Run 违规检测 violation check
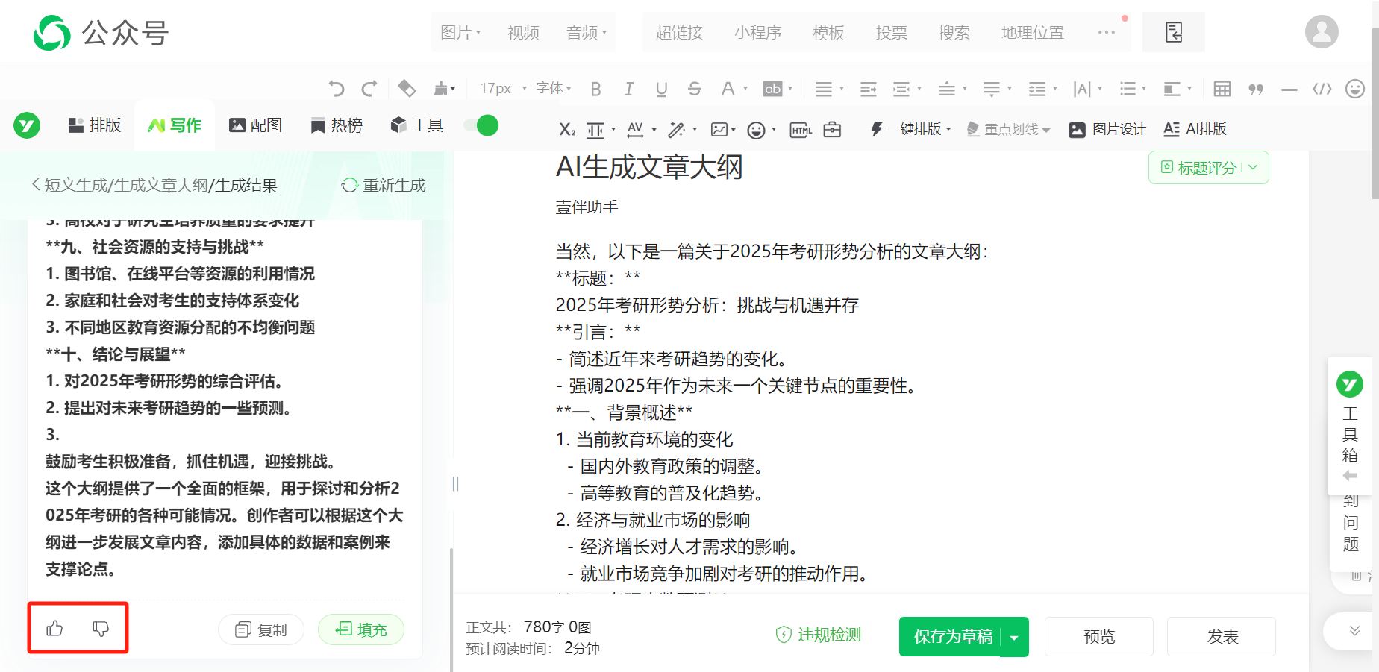1379x672 pixels. [x=819, y=635]
